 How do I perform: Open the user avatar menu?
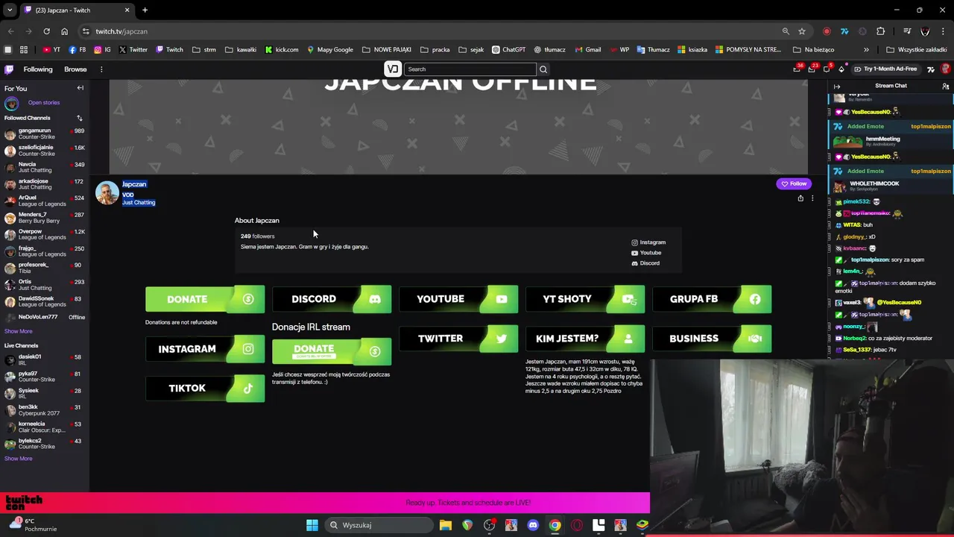(x=946, y=69)
